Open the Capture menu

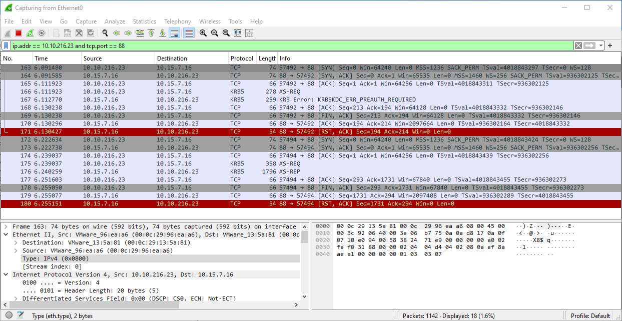(86, 21)
